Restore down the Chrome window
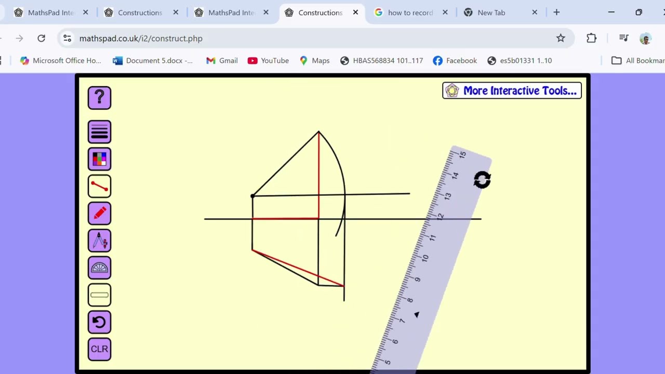 pyautogui.click(x=639, y=12)
